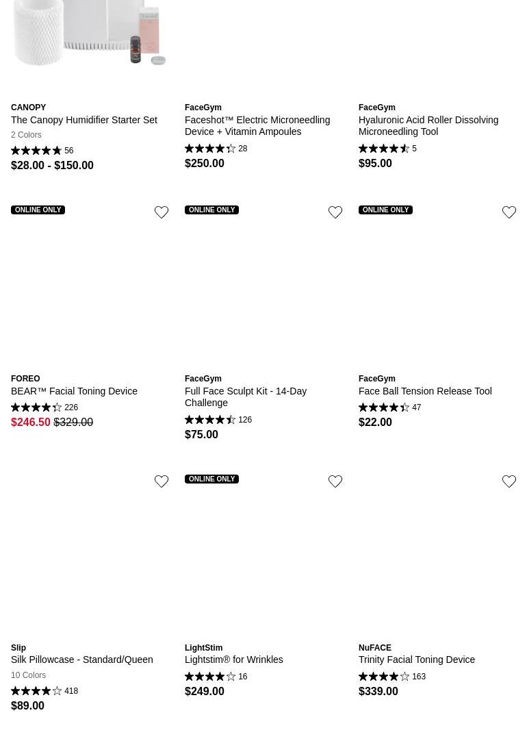Click the CANOPY brand name

point(28,108)
